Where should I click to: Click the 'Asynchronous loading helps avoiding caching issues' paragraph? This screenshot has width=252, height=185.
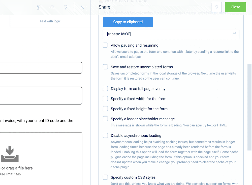(x=175, y=155)
